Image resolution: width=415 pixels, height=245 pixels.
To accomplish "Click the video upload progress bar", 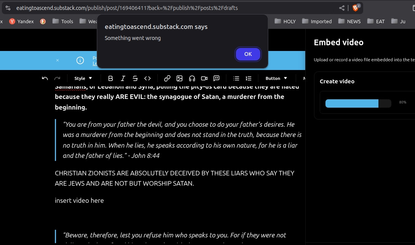I will pos(358,103).
